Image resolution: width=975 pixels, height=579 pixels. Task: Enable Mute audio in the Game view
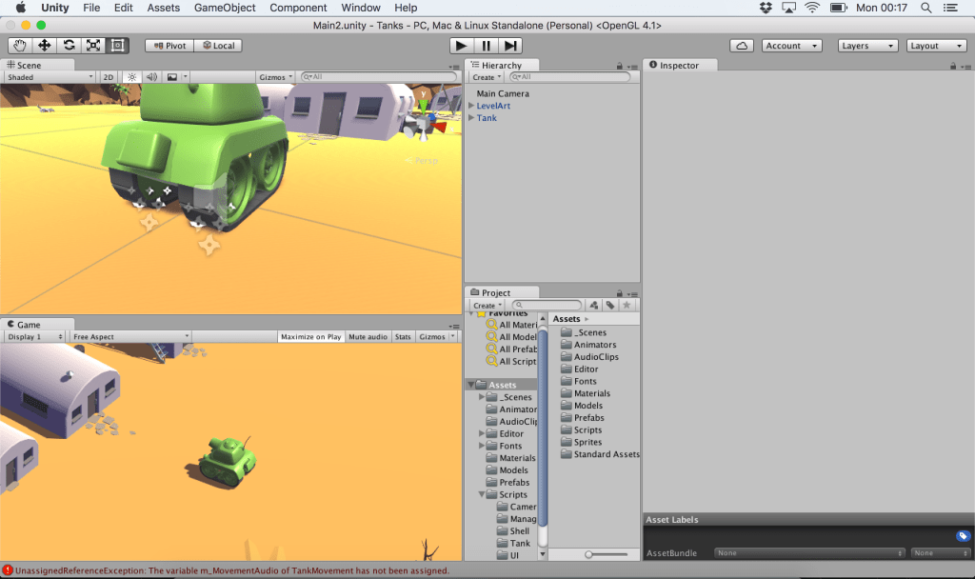tap(368, 336)
